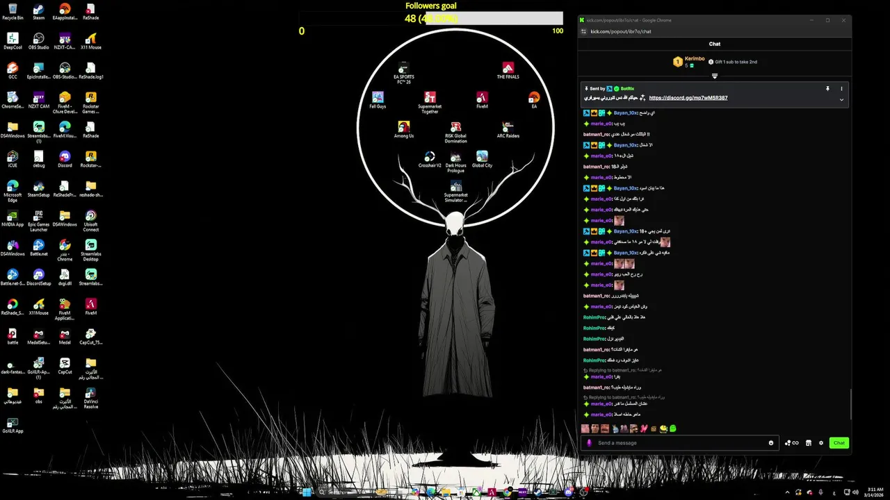
Task: Select the iCUE desktop icon
Action: (x=13, y=159)
